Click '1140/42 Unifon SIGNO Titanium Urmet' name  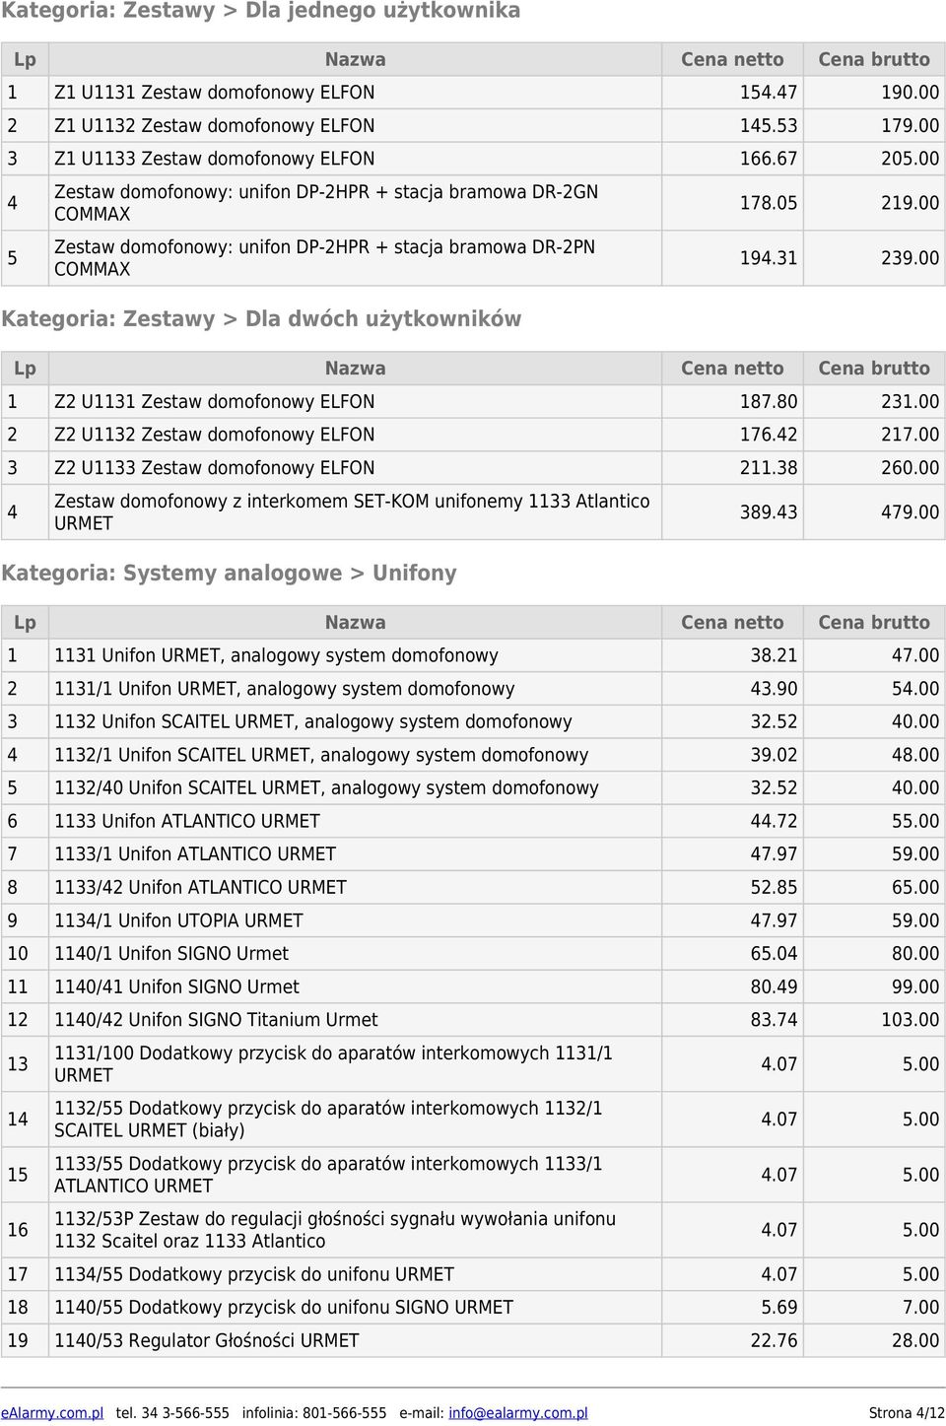coord(216,1020)
